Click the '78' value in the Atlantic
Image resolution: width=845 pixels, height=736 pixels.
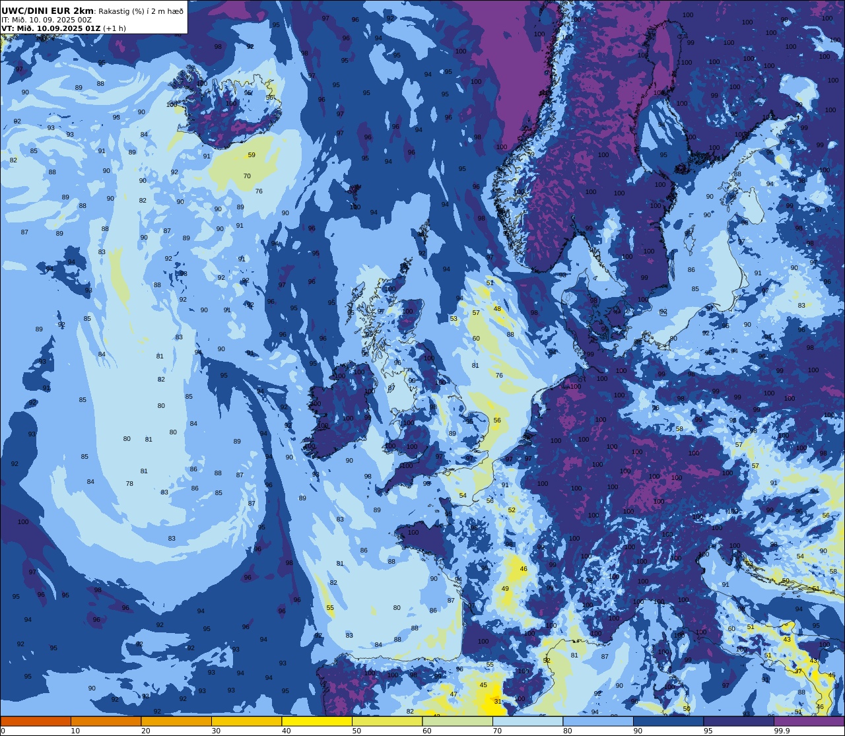pyautogui.click(x=129, y=484)
